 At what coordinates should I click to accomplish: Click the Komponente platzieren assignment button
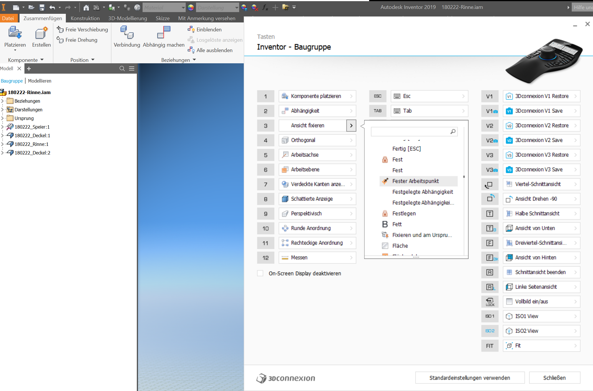click(317, 96)
